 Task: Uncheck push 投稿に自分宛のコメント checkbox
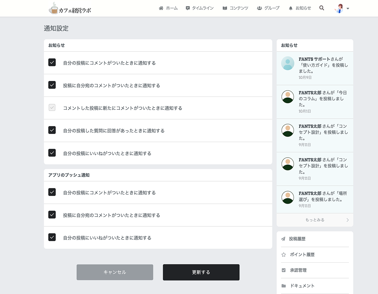pyautogui.click(x=52, y=215)
